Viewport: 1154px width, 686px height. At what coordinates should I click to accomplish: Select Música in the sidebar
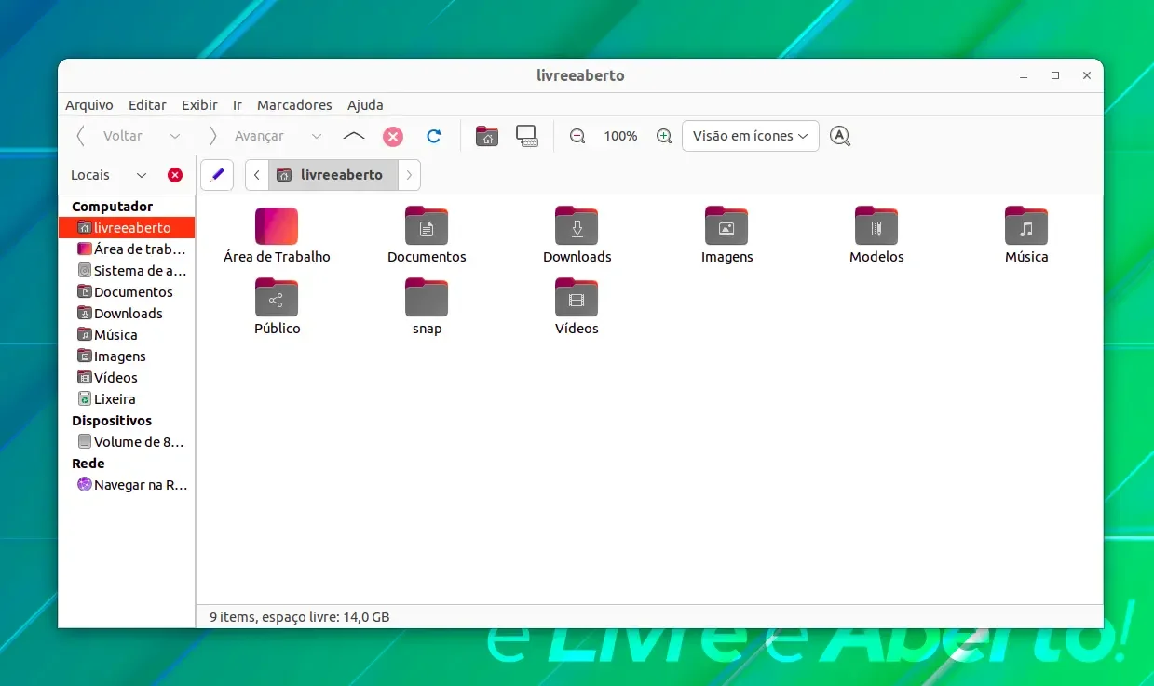pyautogui.click(x=127, y=334)
